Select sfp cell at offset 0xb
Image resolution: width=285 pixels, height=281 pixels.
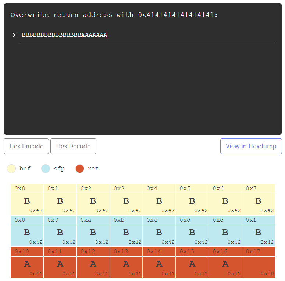126,231
